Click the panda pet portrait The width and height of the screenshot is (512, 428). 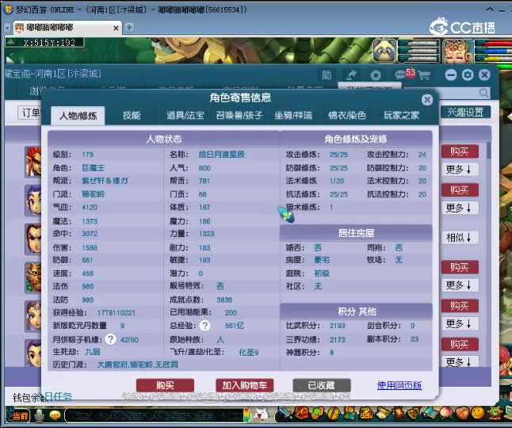pos(384,51)
